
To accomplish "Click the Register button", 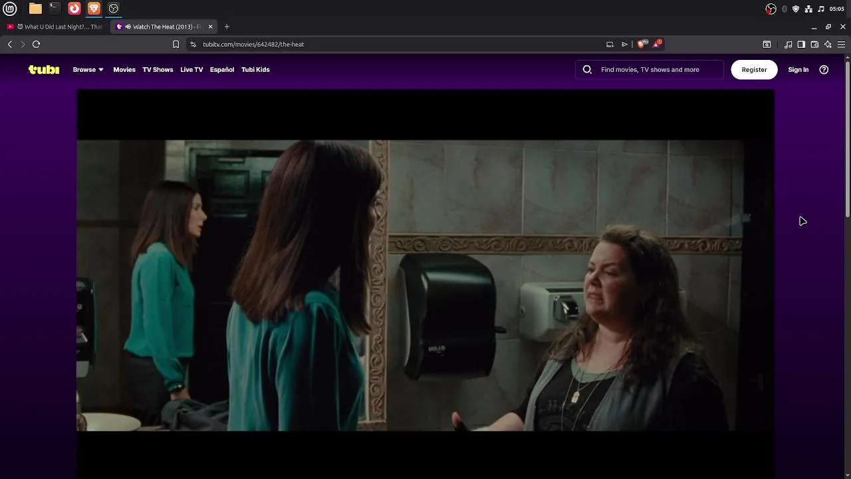I will tap(754, 69).
